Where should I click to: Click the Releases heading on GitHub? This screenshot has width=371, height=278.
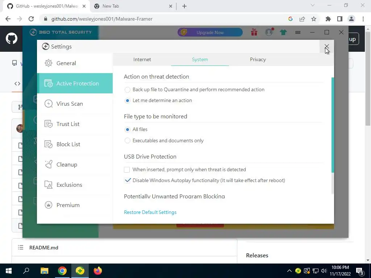[x=257, y=255]
